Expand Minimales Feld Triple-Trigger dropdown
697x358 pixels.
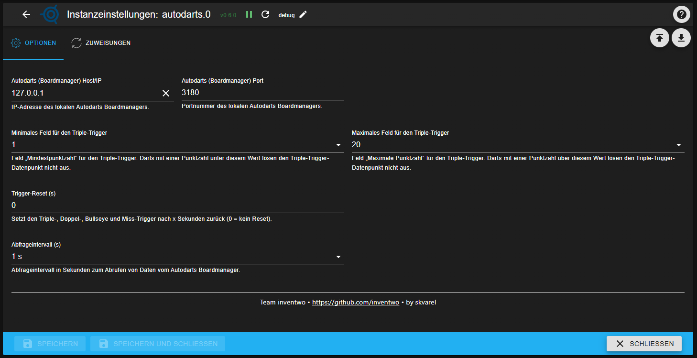[x=338, y=145]
